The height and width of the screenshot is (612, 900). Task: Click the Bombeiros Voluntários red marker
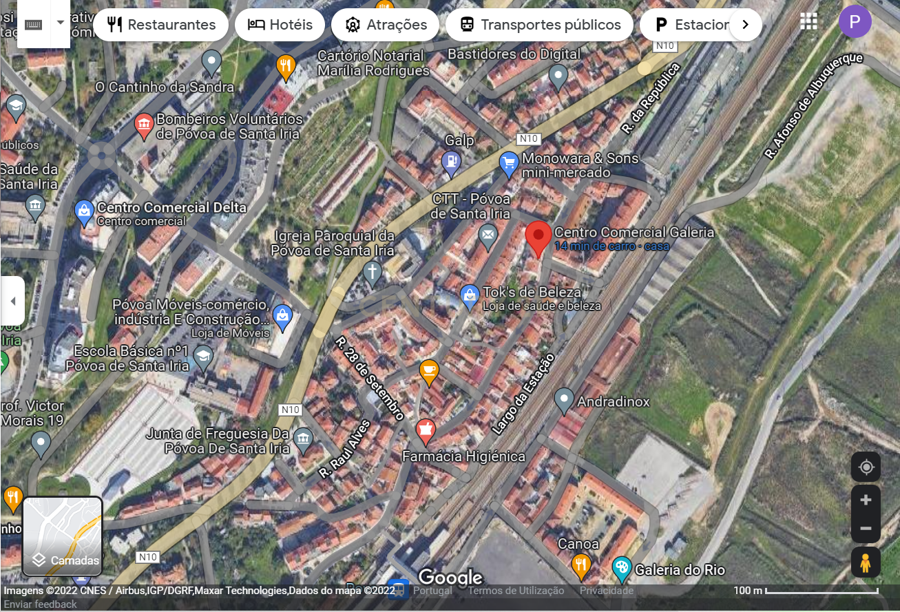pyautogui.click(x=144, y=126)
